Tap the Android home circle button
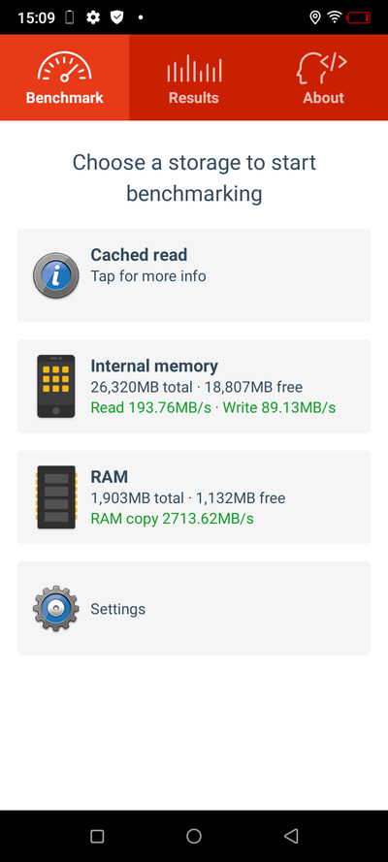 point(194,836)
